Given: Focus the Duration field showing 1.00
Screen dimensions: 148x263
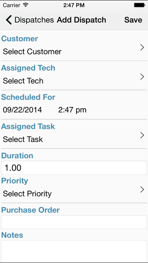Looking at the screenshot, I should point(74,168).
